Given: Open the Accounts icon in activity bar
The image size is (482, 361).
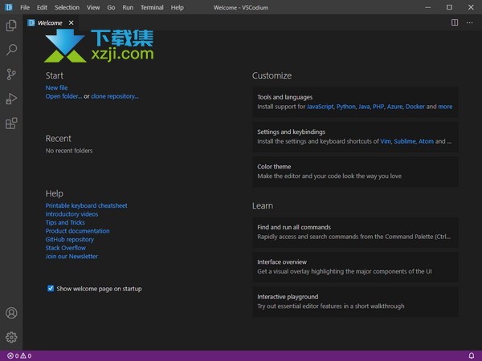Looking at the screenshot, I should click(x=11, y=313).
